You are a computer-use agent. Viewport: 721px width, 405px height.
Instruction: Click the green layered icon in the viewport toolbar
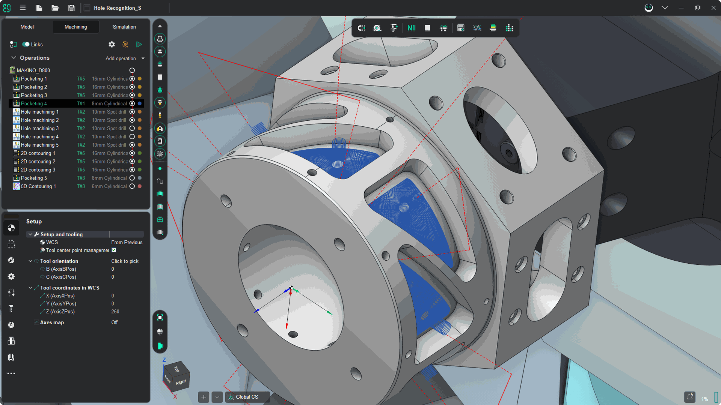tap(493, 28)
